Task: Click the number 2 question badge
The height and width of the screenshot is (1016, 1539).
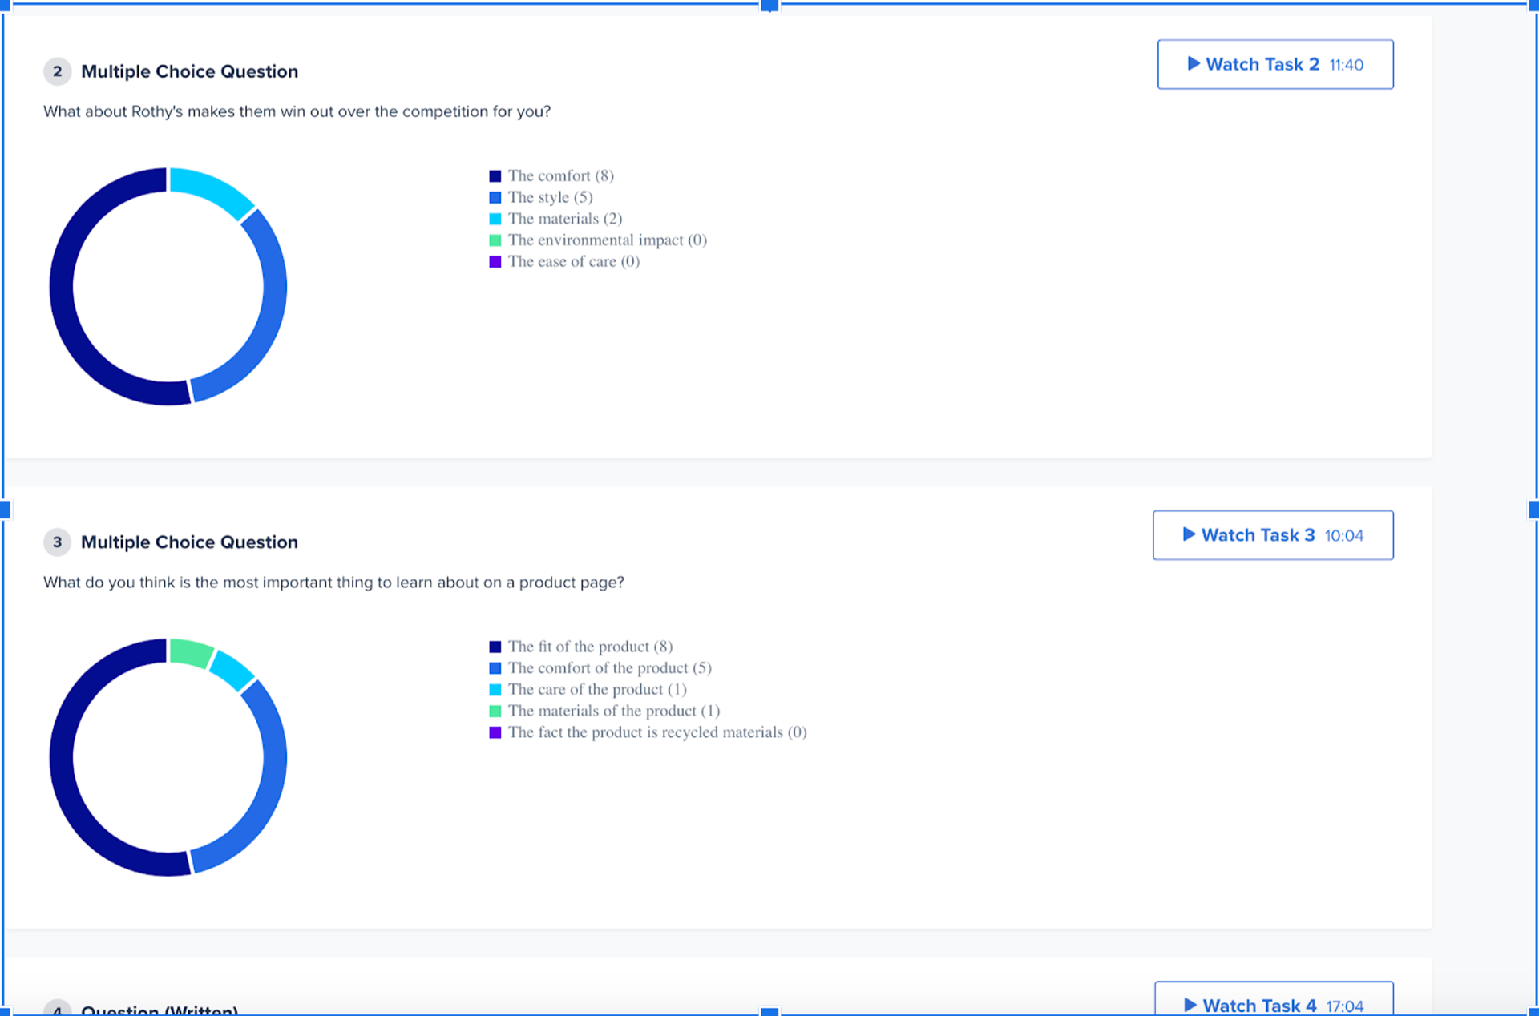Action: [57, 71]
